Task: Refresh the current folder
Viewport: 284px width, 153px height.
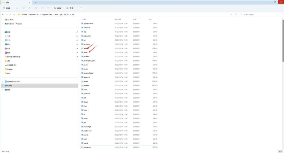Action: click(x=236, y=15)
